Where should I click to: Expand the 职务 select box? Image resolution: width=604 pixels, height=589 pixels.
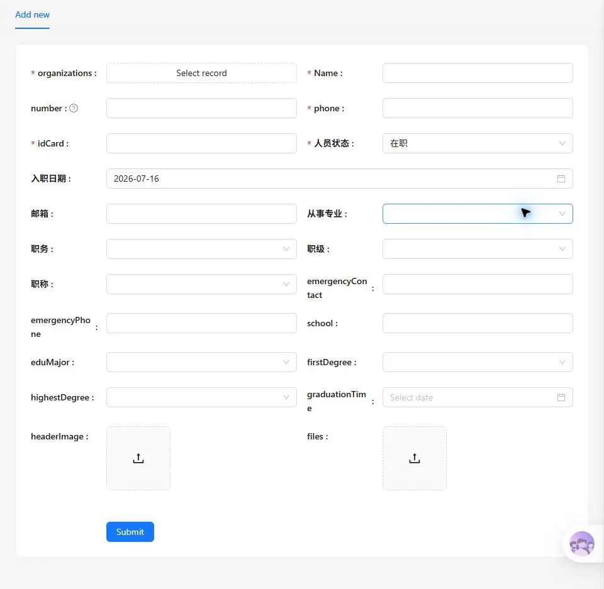[x=201, y=249]
